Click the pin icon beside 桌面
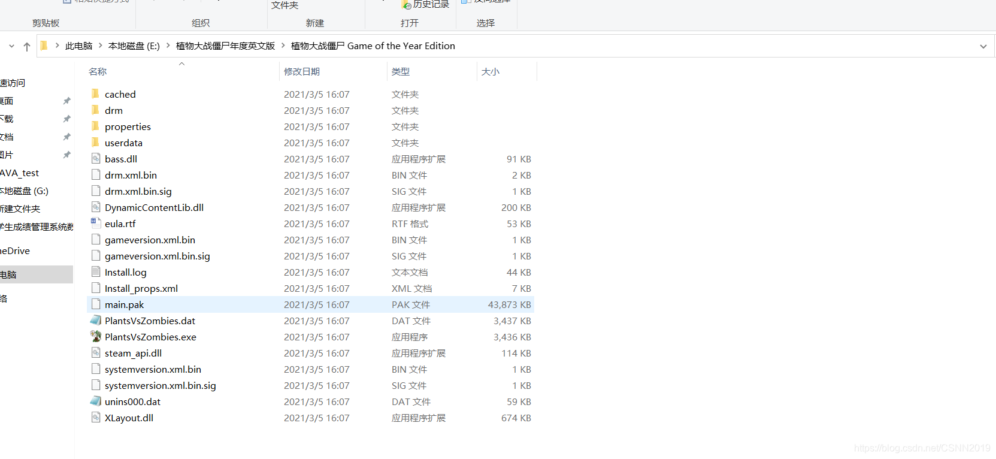The image size is (996, 459). click(x=66, y=101)
